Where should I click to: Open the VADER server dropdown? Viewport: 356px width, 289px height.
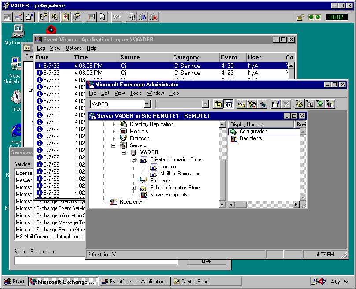[147, 104]
